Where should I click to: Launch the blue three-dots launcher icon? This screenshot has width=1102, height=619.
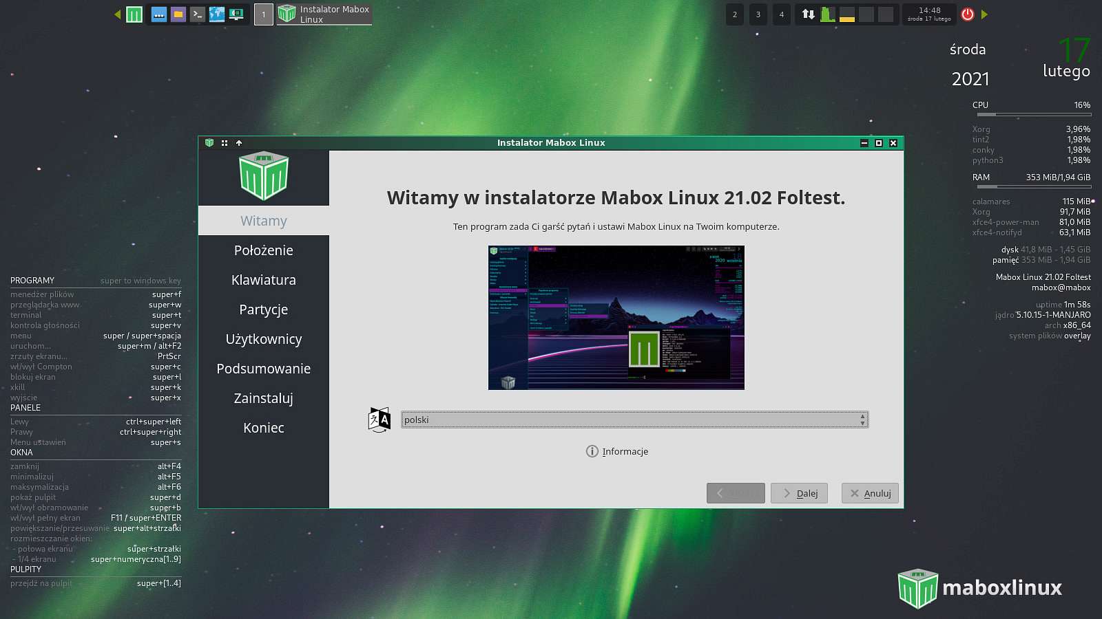point(159,14)
